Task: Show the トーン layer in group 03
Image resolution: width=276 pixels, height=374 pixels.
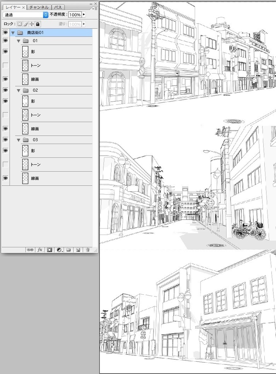Action: 5,165
